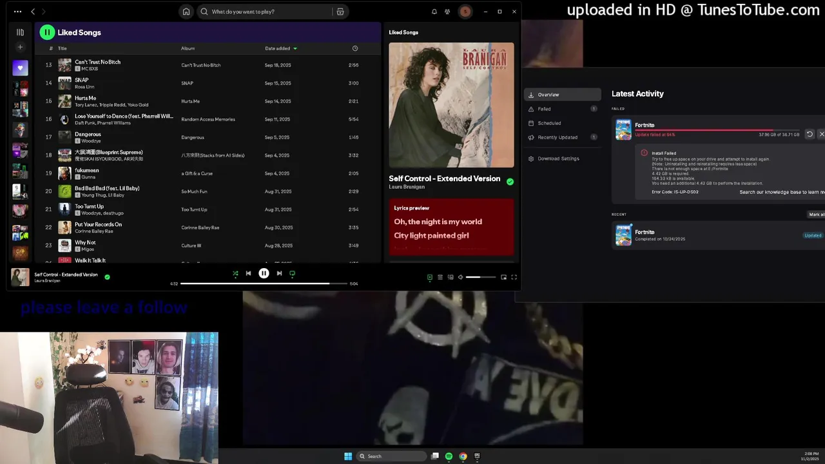Image resolution: width=825 pixels, height=464 pixels.
Task: Sort by the Title column header
Action: click(63, 48)
